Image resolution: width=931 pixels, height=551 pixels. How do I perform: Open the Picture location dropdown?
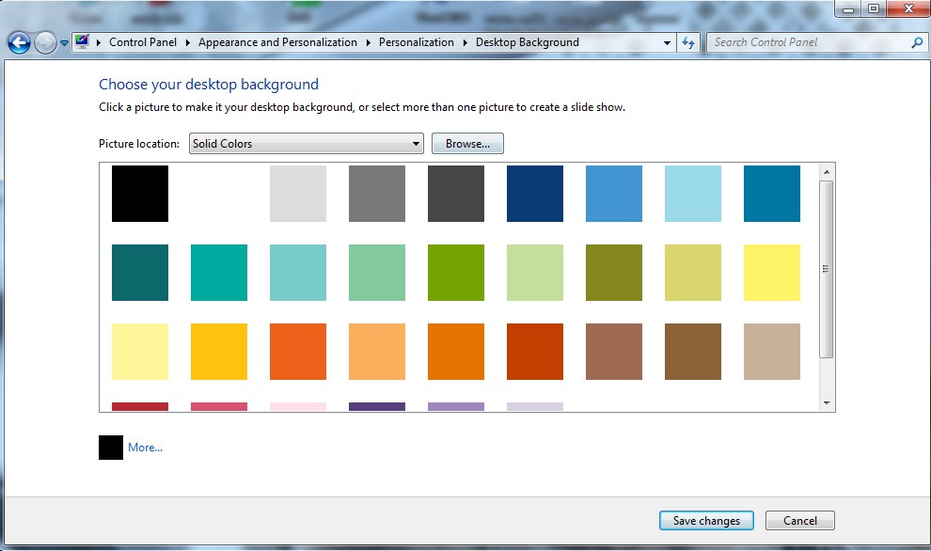307,144
